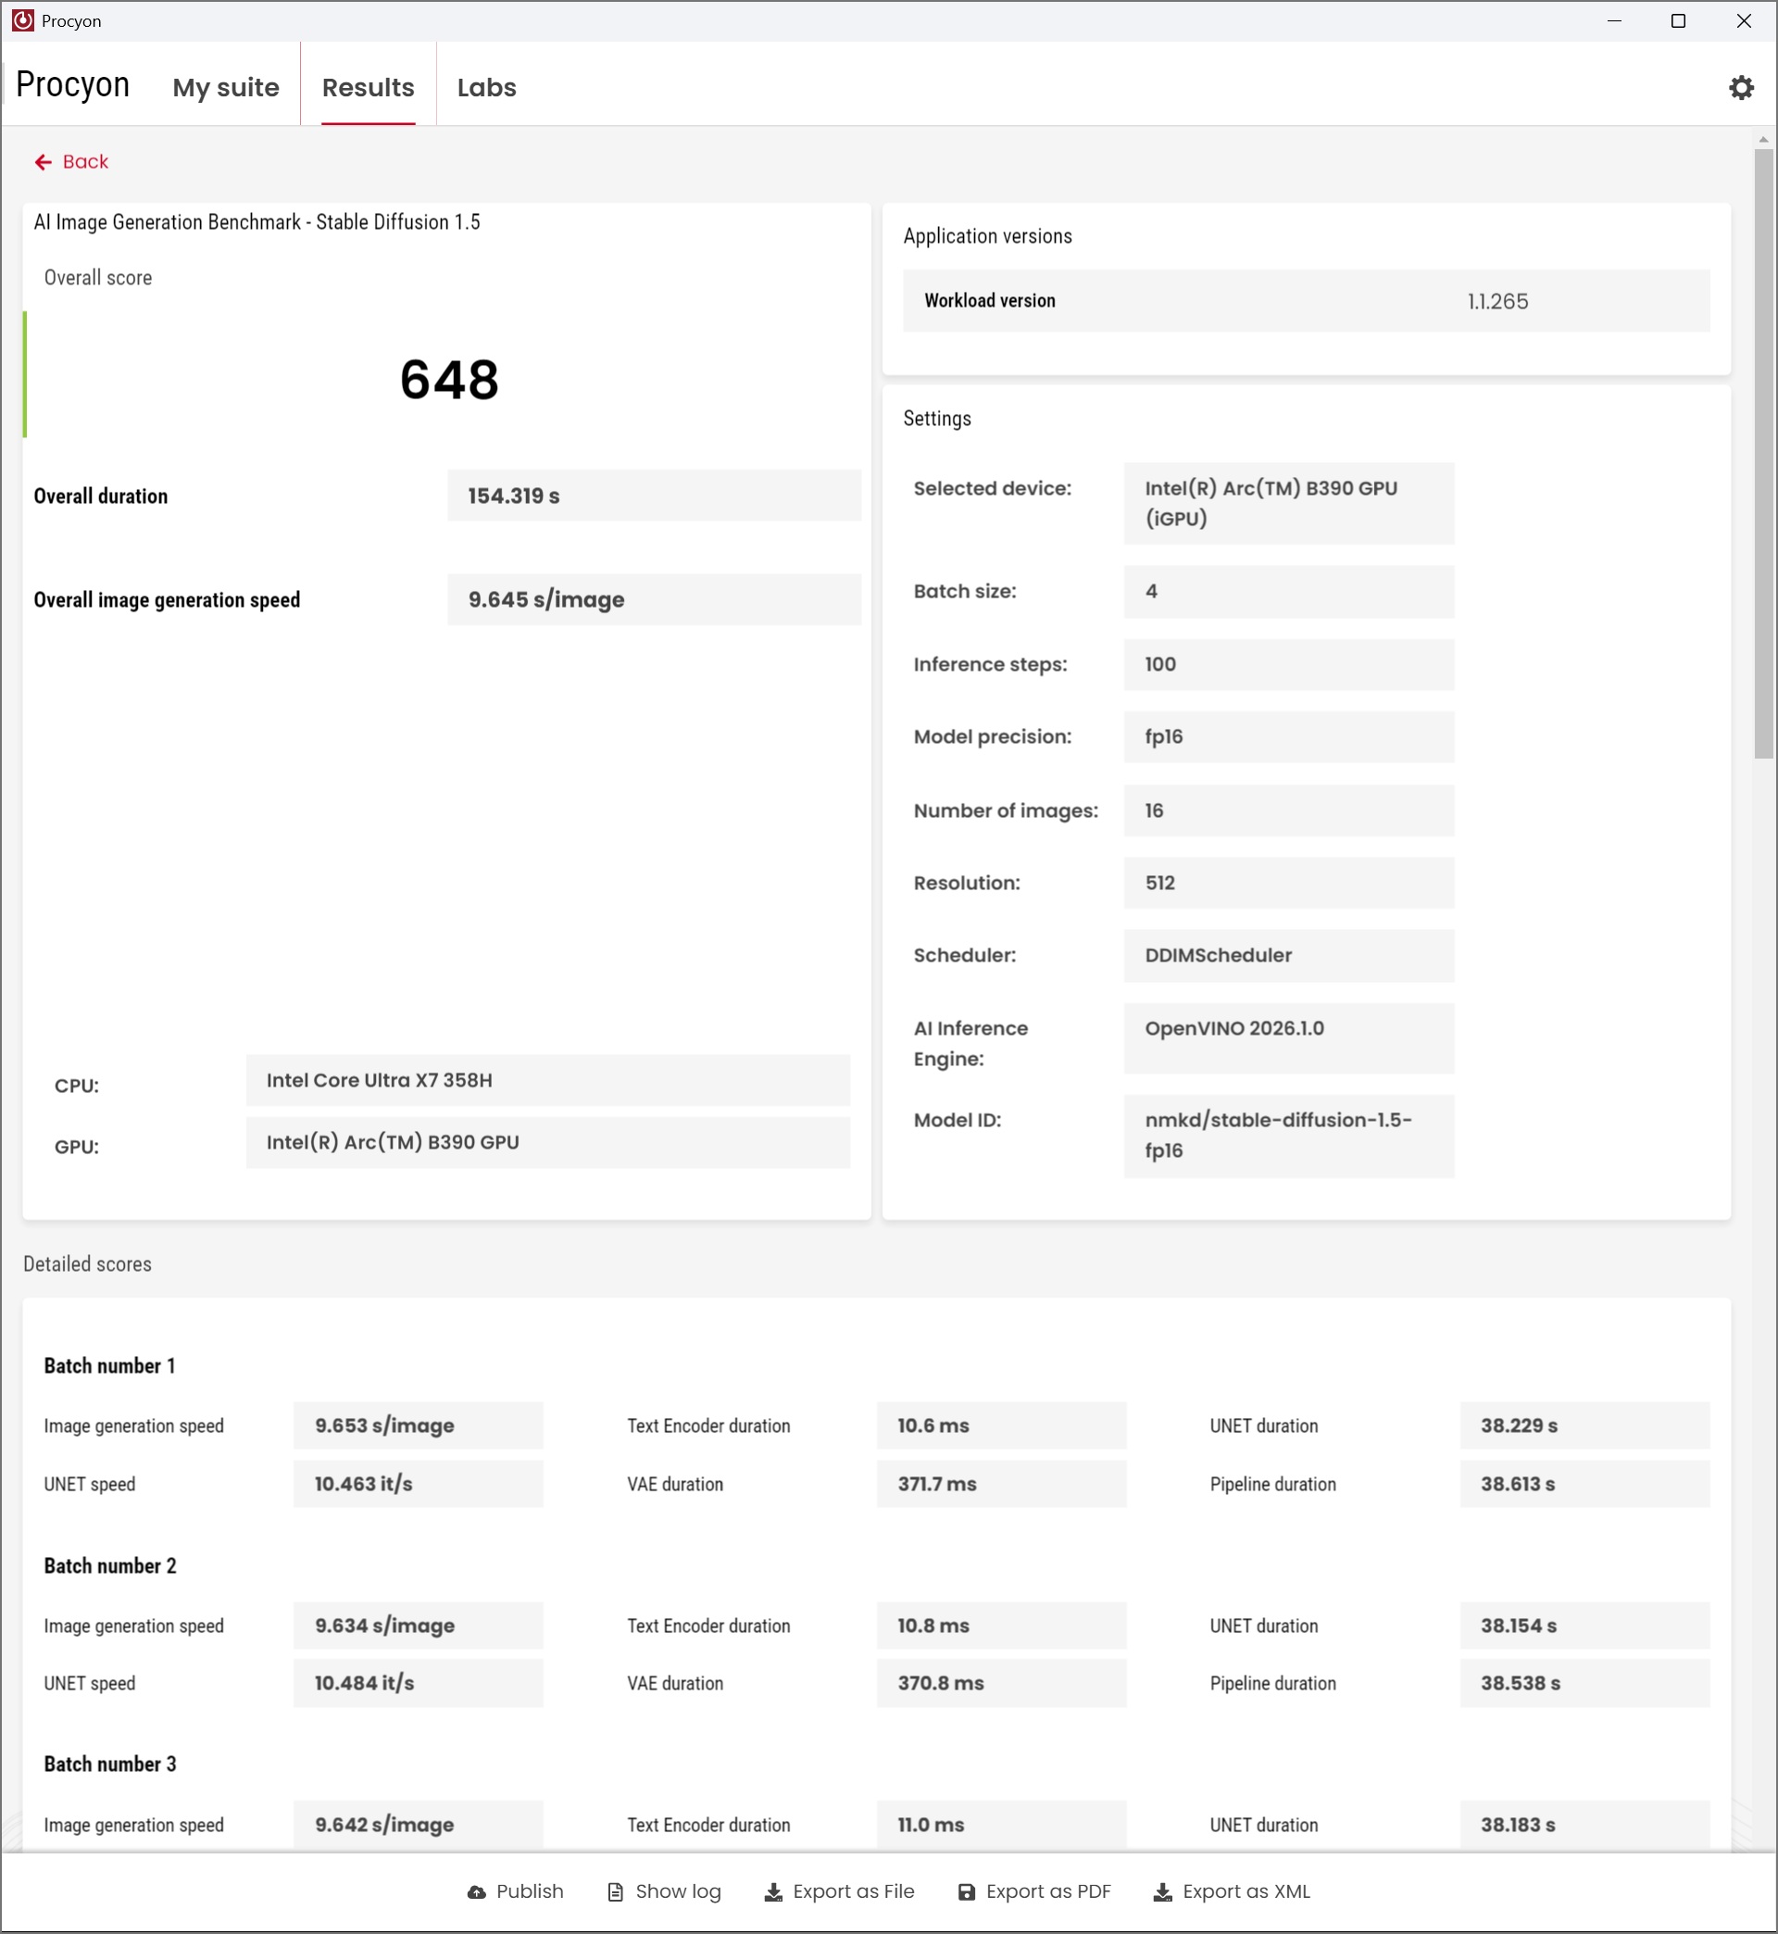
Task: Open the Labs tab
Action: [487, 88]
